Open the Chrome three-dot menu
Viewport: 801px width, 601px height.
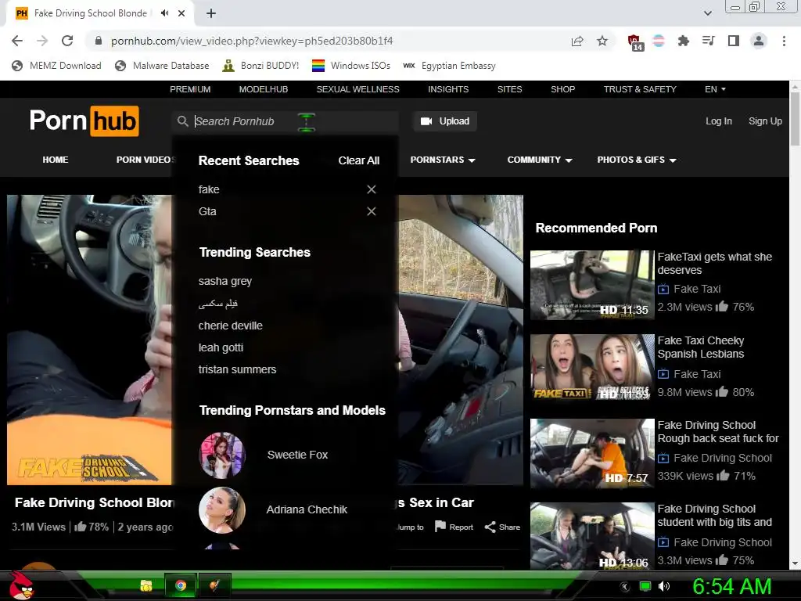coord(784,41)
